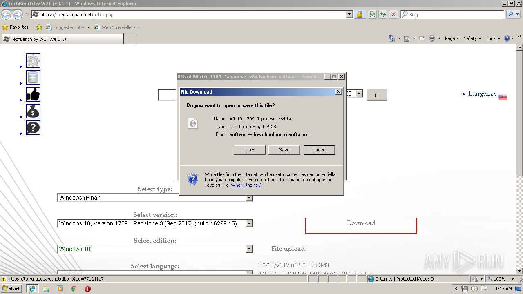Click the volume speaker tray icon
The width and height of the screenshot is (523, 294).
click(474, 289)
